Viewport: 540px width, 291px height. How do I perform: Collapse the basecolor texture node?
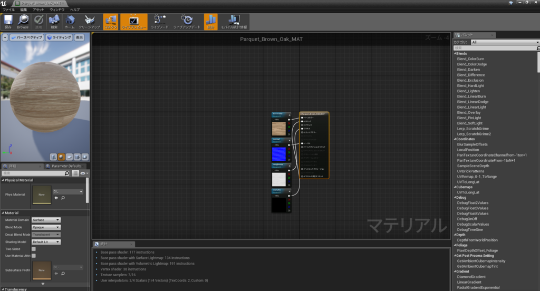pyautogui.click(x=290, y=115)
